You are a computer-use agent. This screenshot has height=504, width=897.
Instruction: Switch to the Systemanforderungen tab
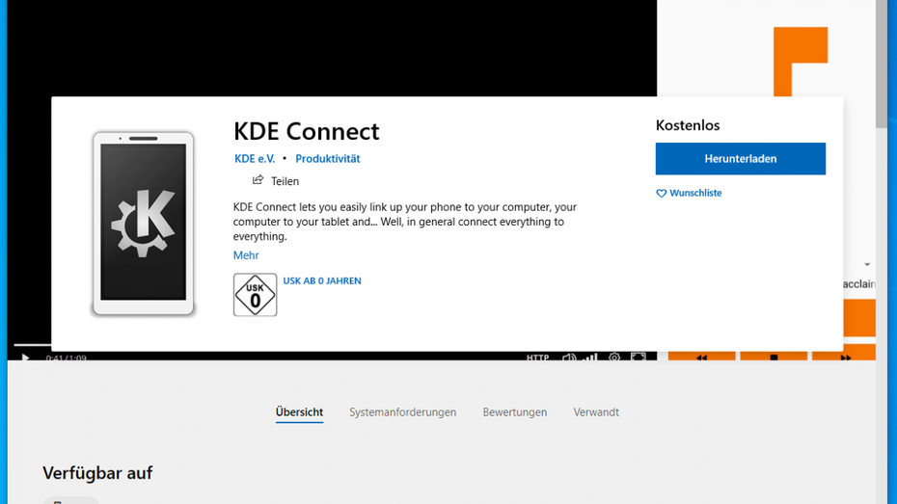point(402,412)
